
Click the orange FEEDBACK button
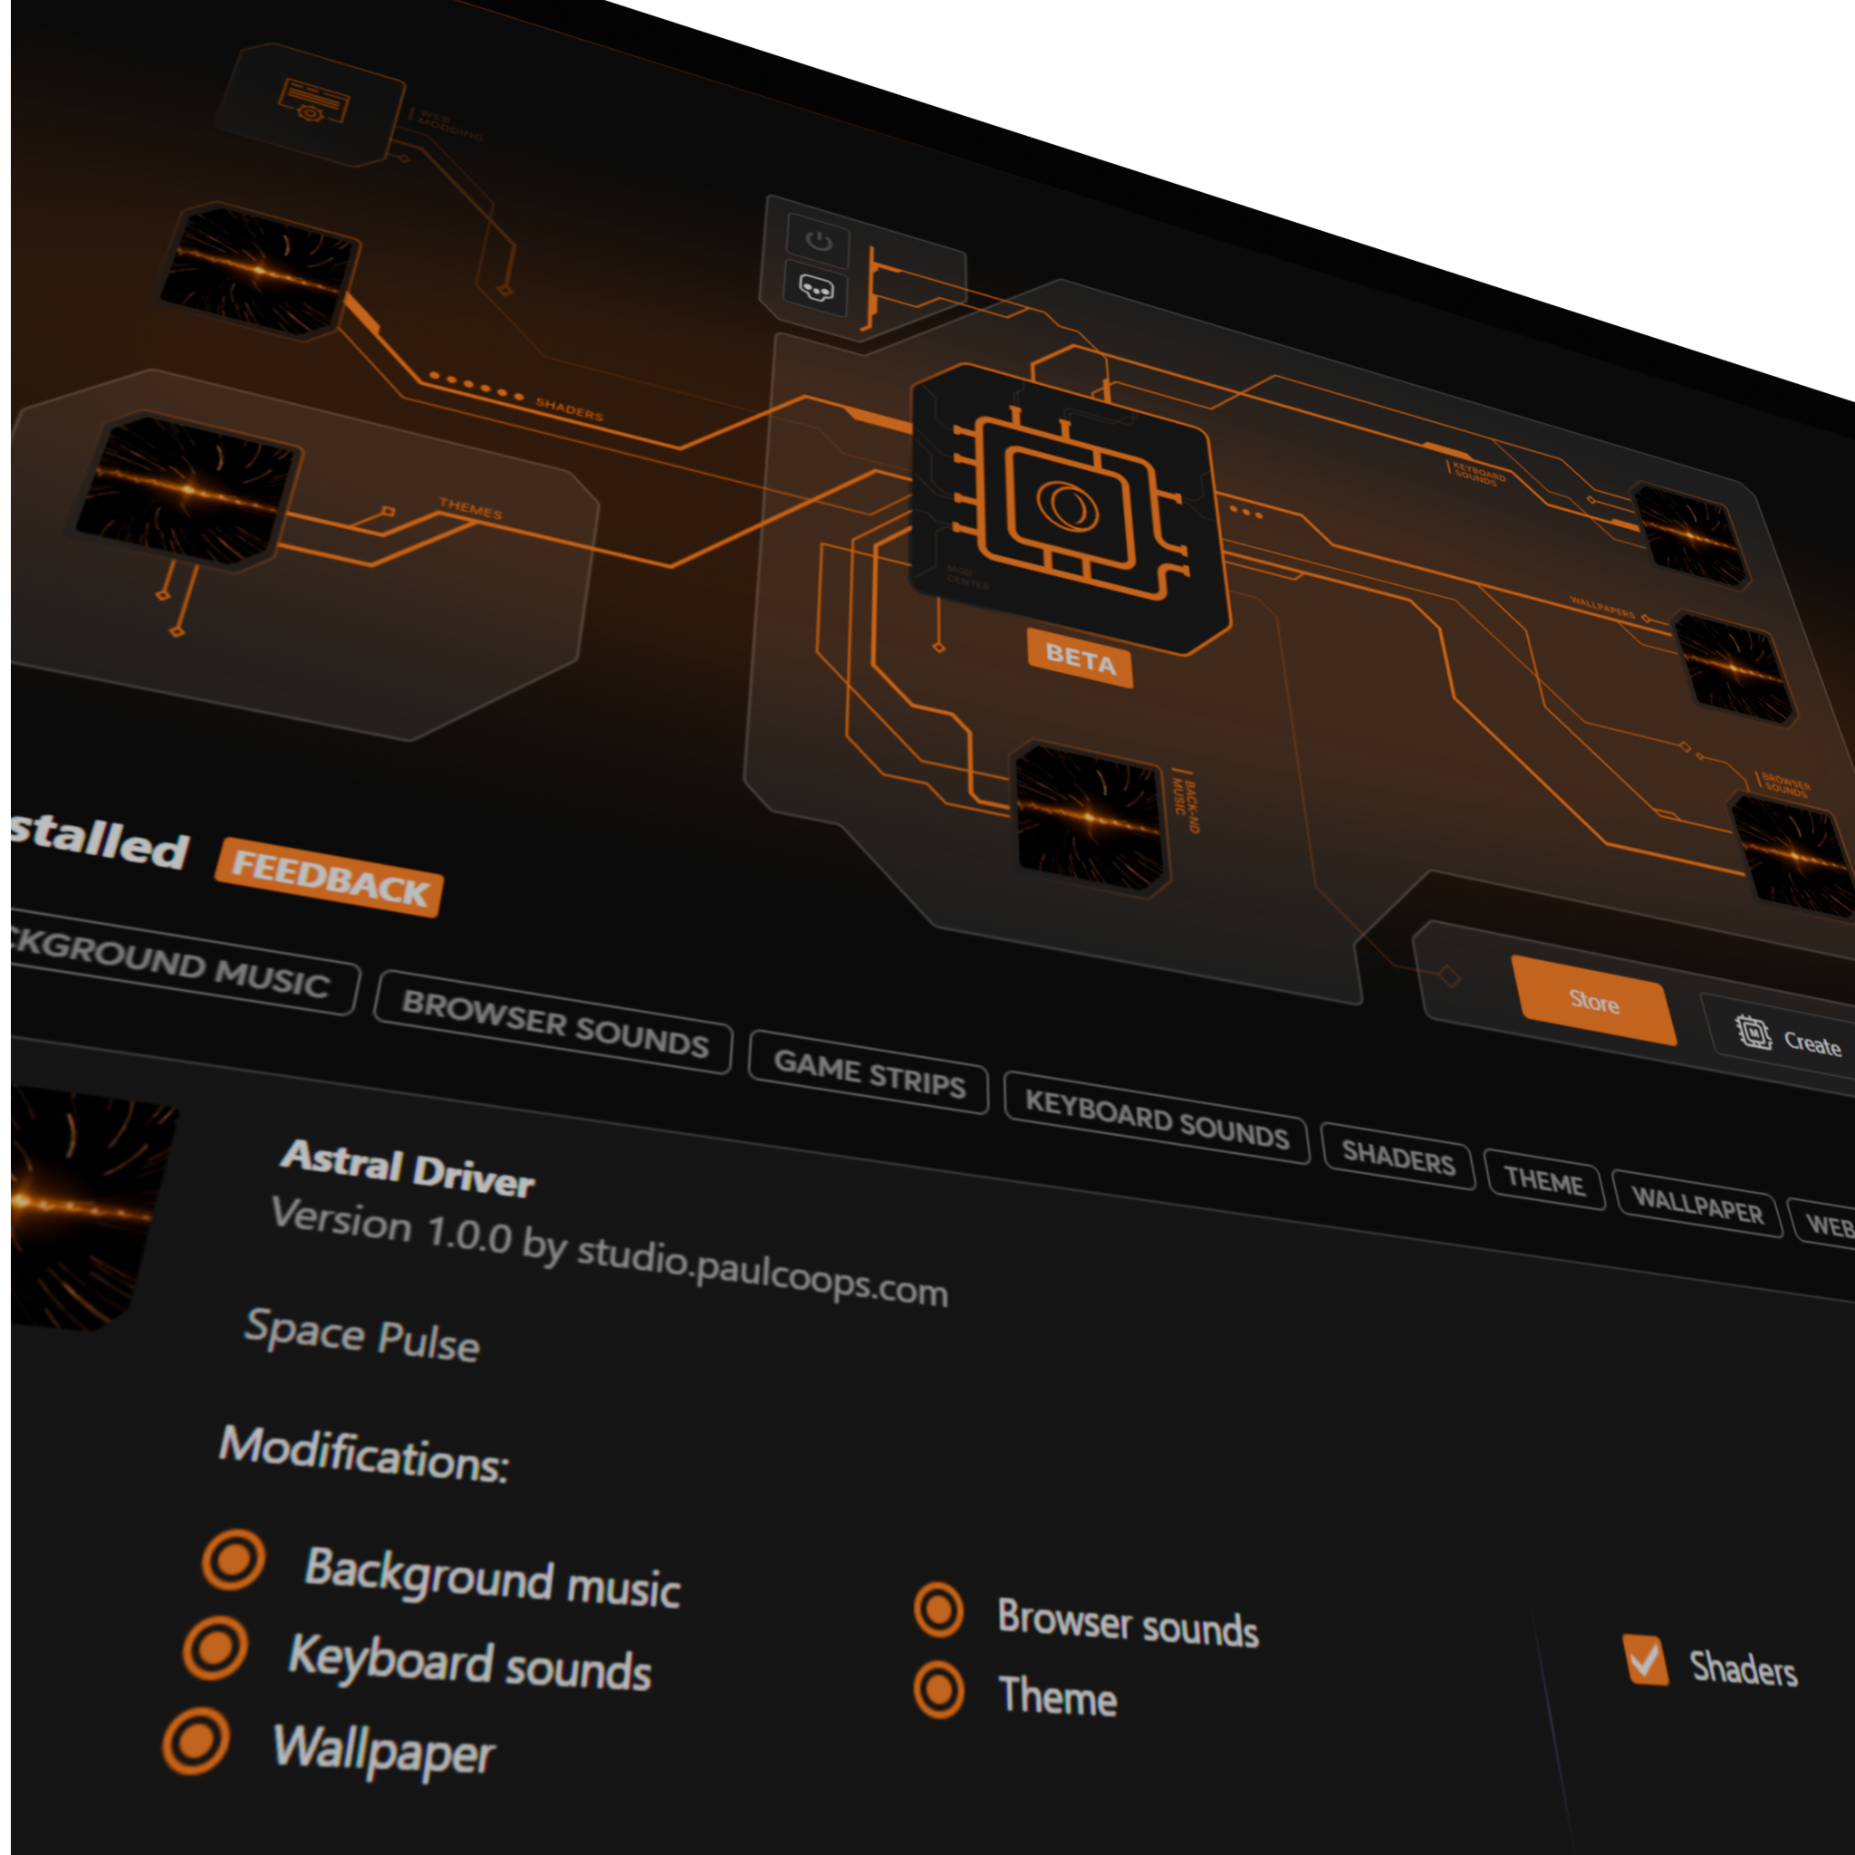(x=330, y=879)
